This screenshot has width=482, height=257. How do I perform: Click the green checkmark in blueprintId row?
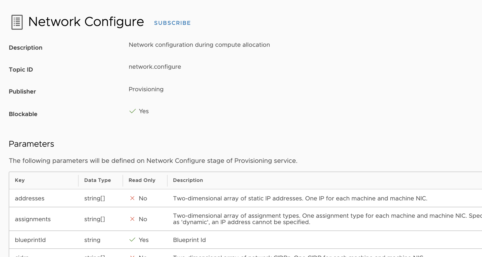(x=132, y=240)
